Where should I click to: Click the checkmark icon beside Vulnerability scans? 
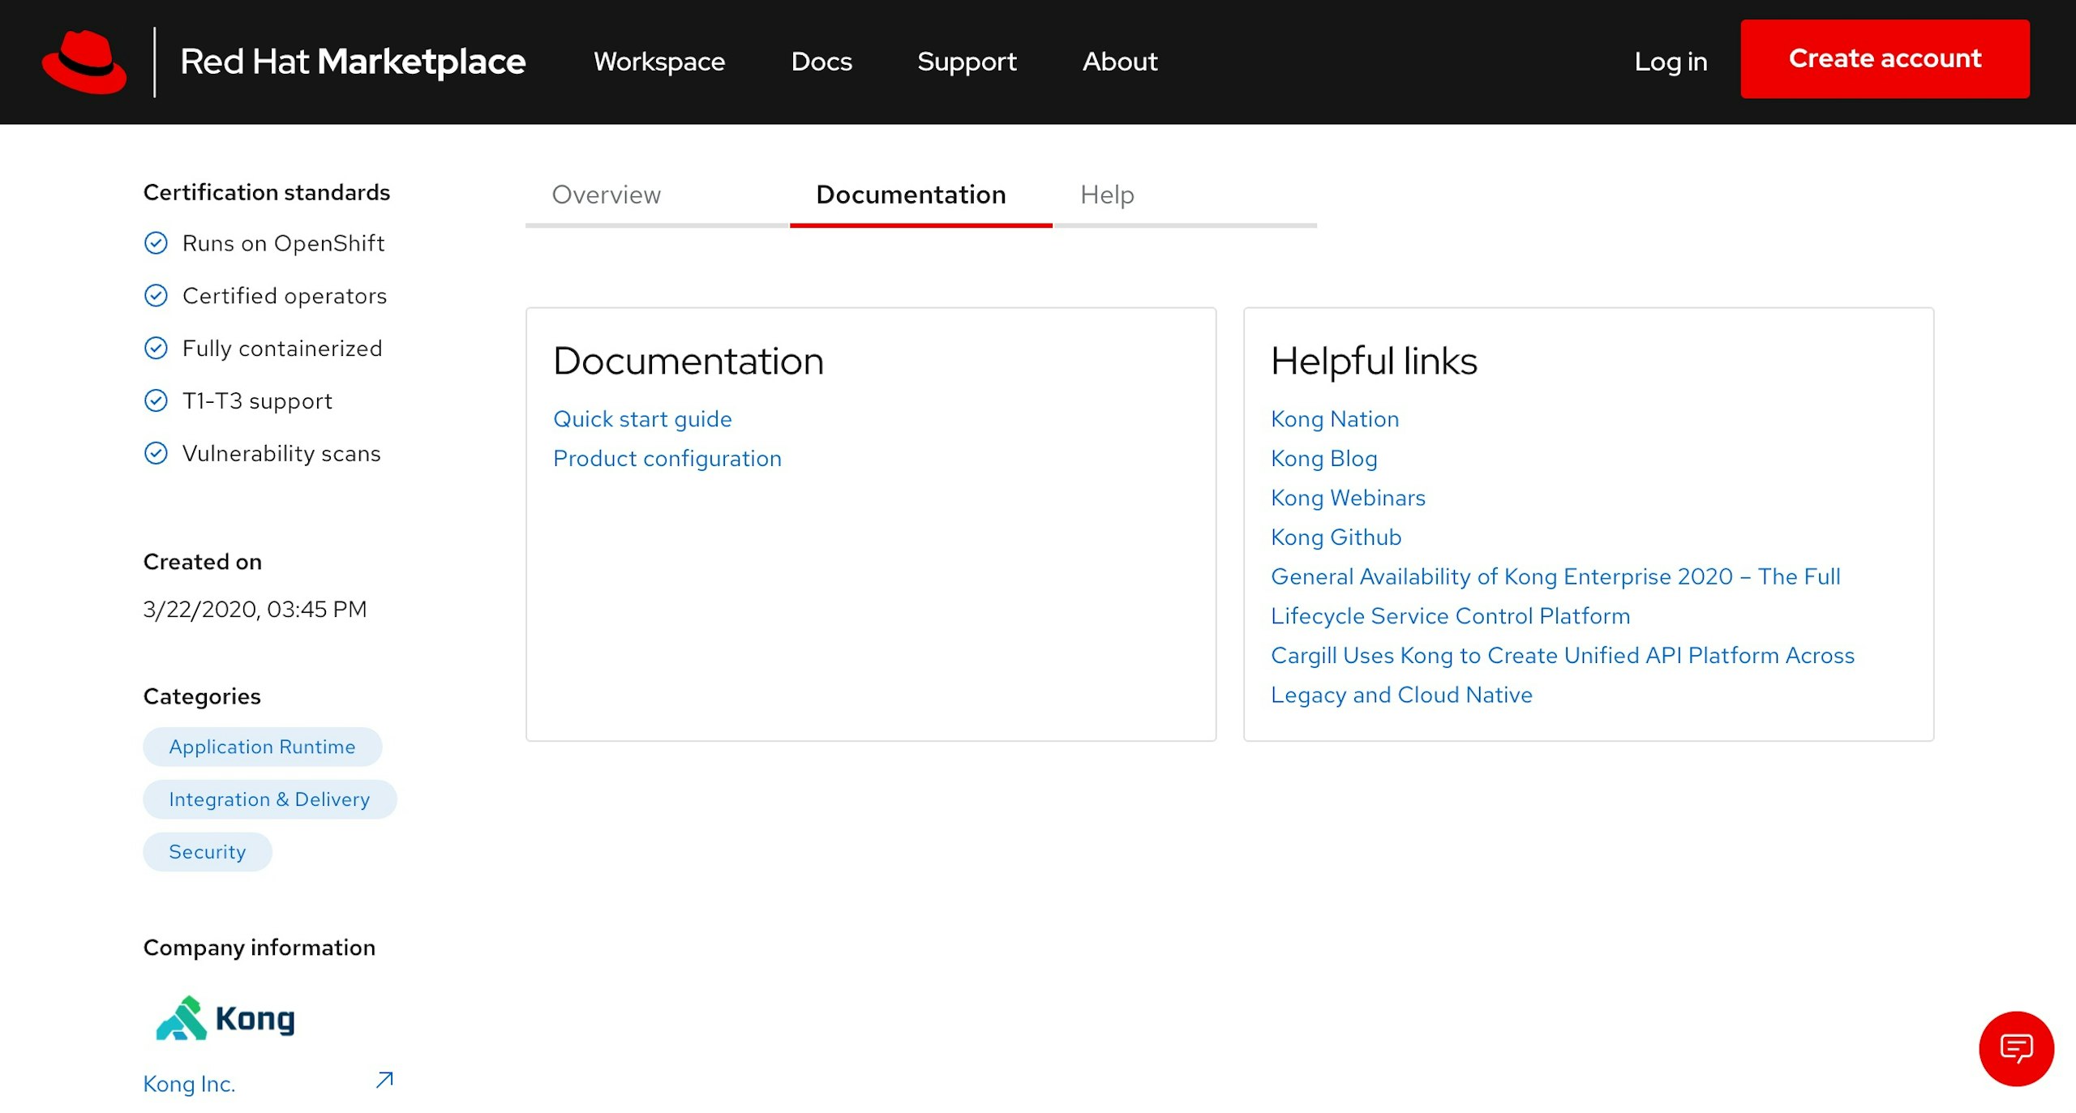point(156,453)
